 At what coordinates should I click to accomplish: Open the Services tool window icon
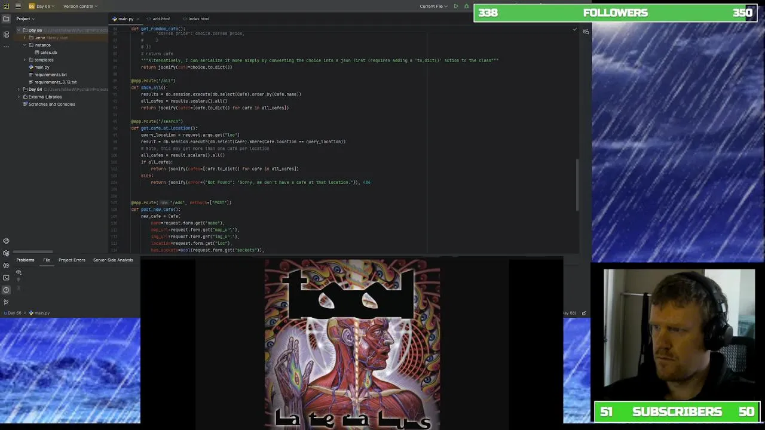click(6, 265)
